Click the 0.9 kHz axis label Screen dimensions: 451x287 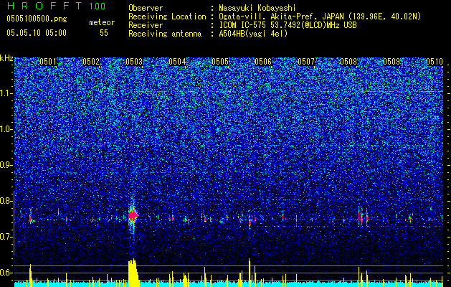coord(6,165)
